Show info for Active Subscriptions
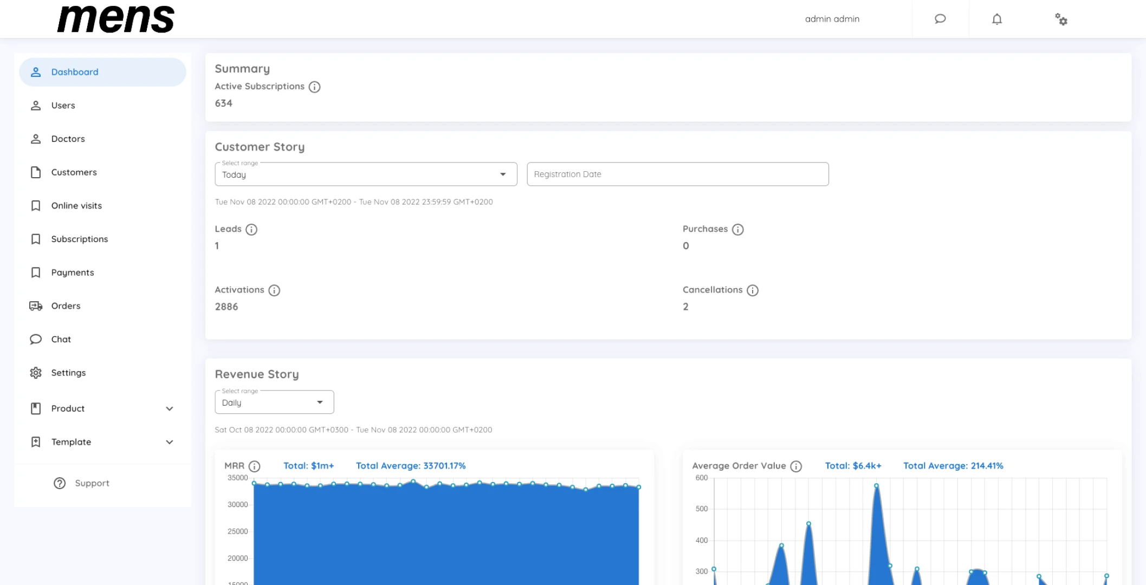Image resolution: width=1146 pixels, height=585 pixels. [314, 87]
